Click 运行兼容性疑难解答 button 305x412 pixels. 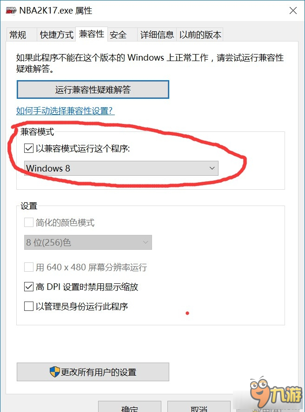tap(93, 89)
